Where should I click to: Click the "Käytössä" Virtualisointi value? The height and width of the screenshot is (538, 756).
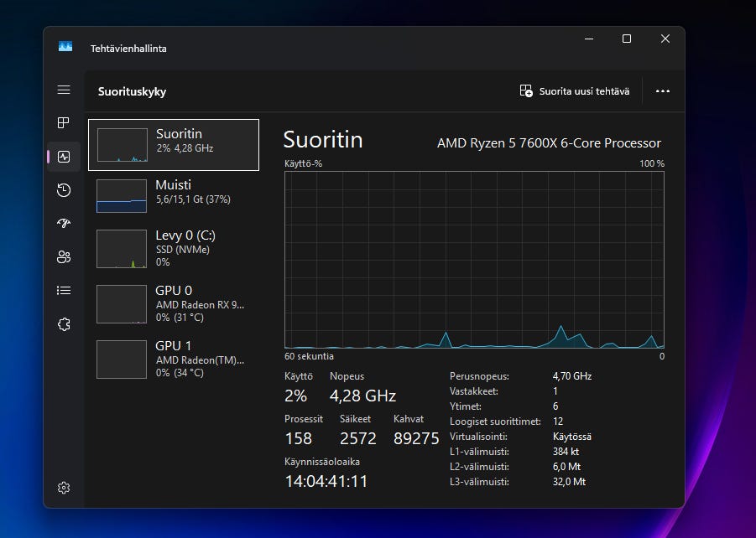[x=572, y=437]
